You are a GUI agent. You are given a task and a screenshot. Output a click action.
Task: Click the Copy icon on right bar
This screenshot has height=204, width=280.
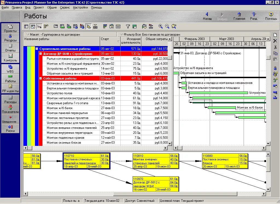click(275, 53)
